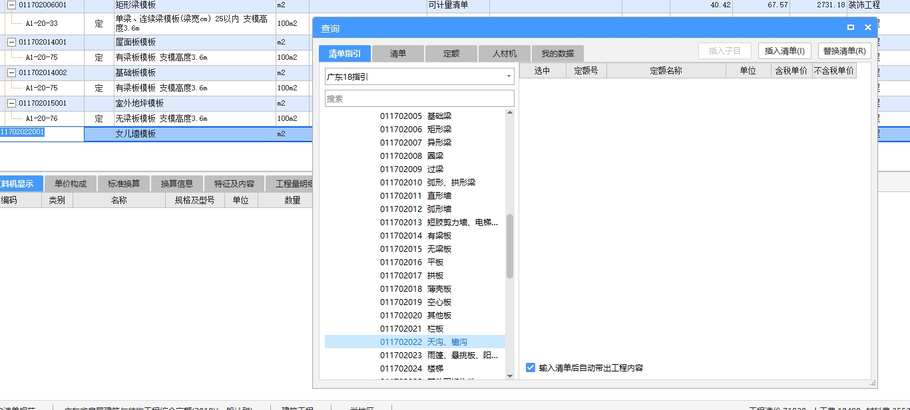
Task: Open the 定额 tab in query dialog
Action: (451, 54)
